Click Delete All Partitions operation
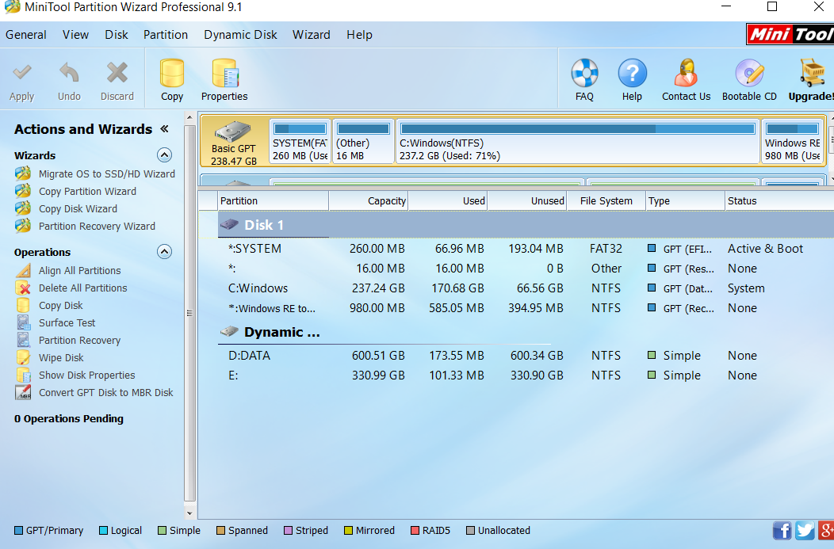834x549 pixels. point(82,288)
